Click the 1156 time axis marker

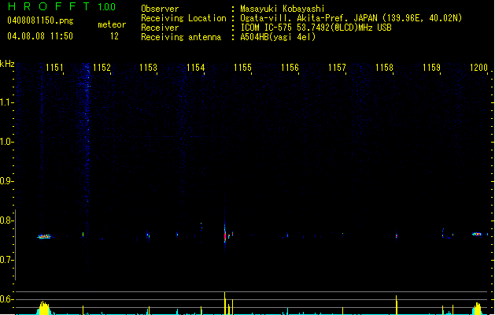pos(290,68)
